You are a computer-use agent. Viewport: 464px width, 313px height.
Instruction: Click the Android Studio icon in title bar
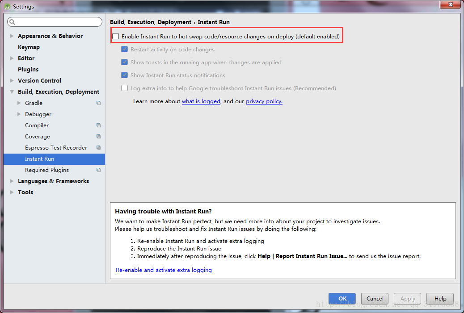tap(7, 7)
